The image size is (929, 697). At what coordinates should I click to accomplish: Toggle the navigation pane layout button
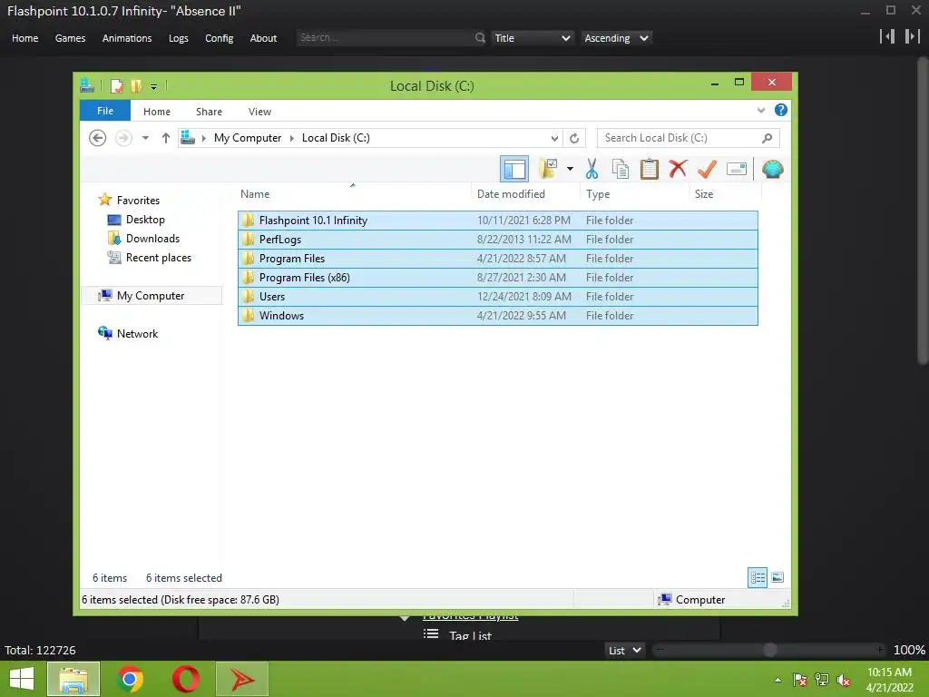(514, 170)
